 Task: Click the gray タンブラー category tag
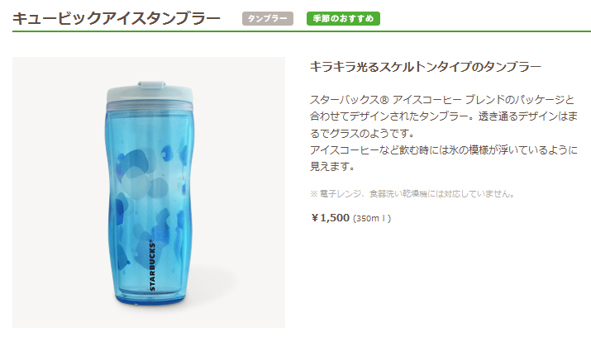coord(268,18)
